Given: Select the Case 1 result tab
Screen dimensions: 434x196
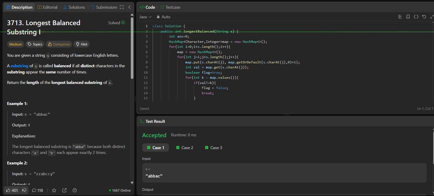Looking at the screenshot, I should pyautogui.click(x=156, y=148).
